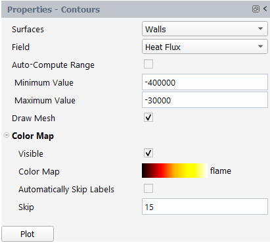Click the flame color map name label
The height and width of the screenshot is (243, 270).
click(x=221, y=171)
